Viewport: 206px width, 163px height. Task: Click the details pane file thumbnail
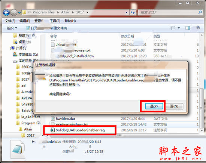18,149
